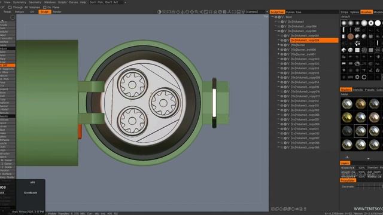Viewport: 383px width, 215px height.
Task: Switch to the UV room tab
Action: click(x=32, y=12)
